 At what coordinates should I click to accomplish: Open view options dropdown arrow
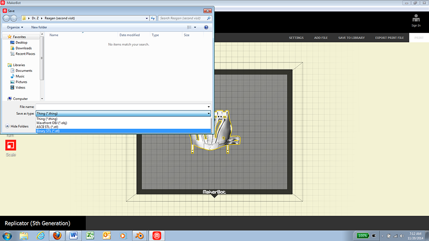(195, 27)
